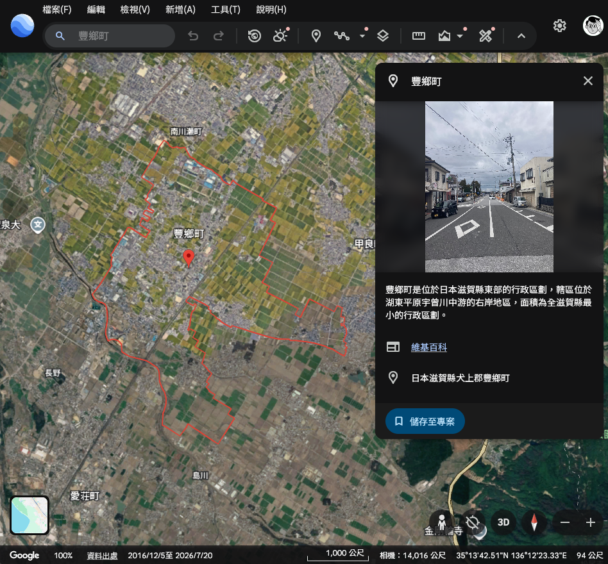
Task: Select the ruler measure tool
Action: (x=419, y=36)
